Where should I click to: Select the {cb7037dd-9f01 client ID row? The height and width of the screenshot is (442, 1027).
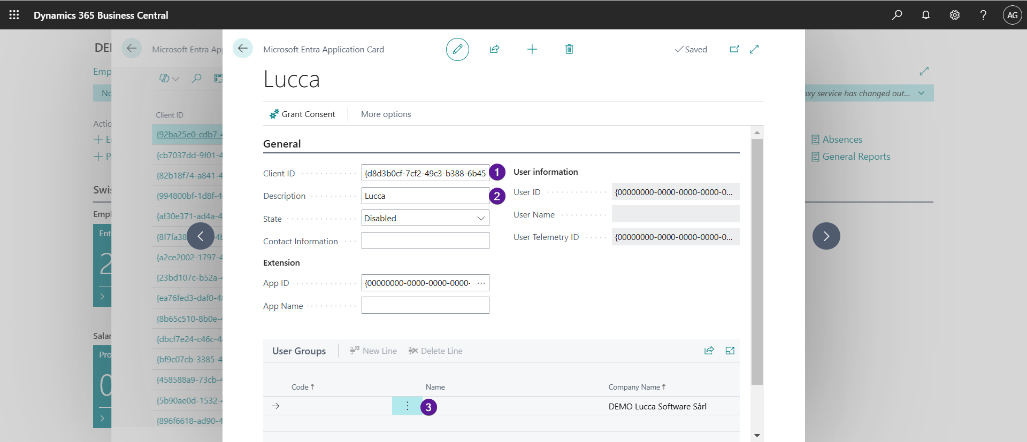pyautogui.click(x=187, y=155)
